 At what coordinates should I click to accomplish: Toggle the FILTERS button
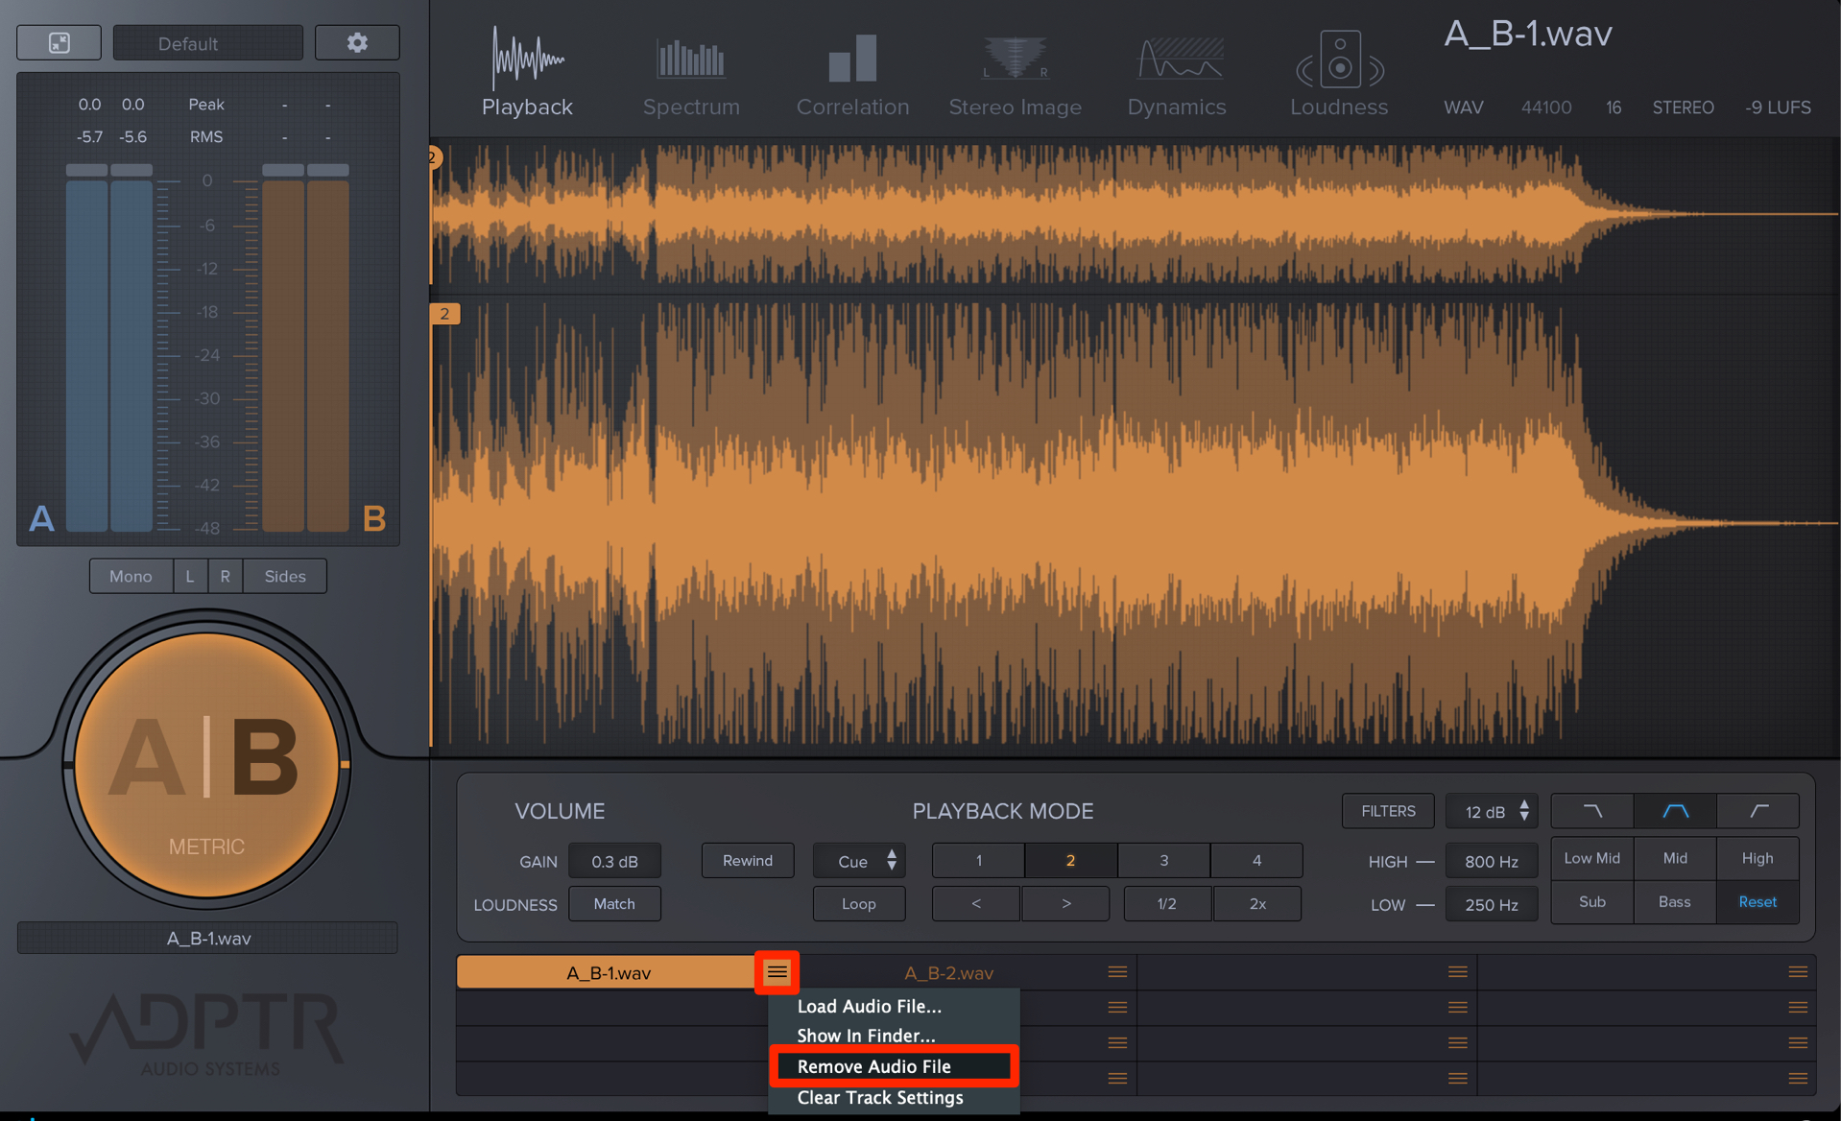(1388, 811)
